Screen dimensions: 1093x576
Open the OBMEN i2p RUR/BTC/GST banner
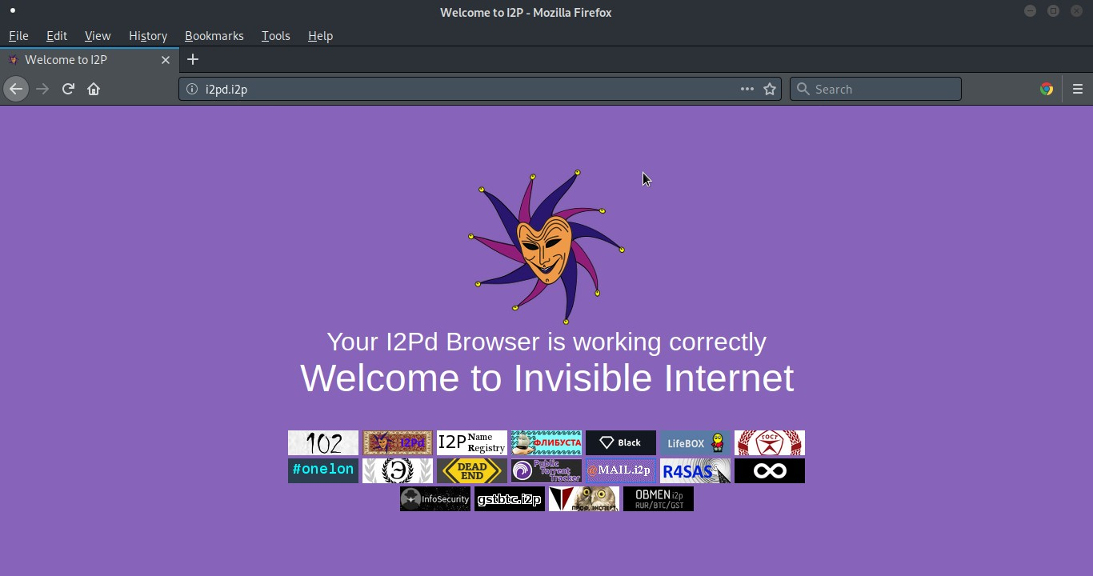pyautogui.click(x=659, y=499)
